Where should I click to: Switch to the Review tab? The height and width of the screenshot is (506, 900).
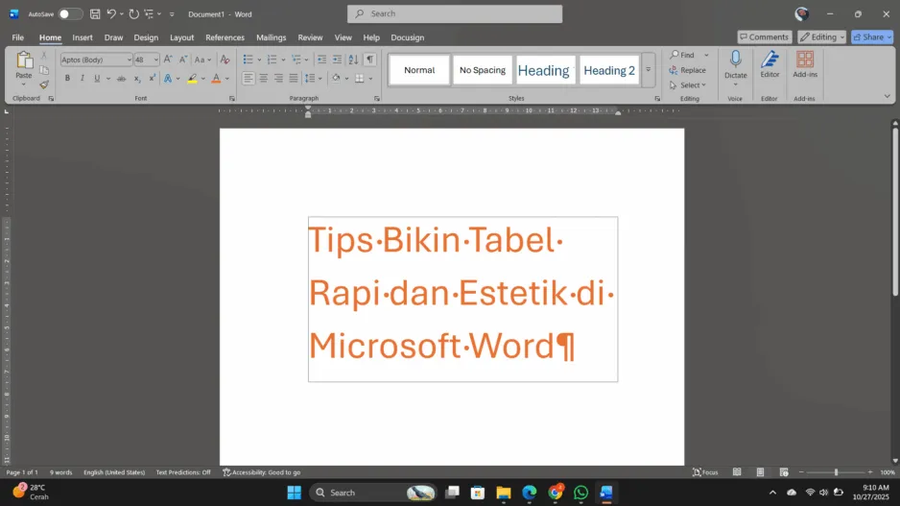pyautogui.click(x=310, y=37)
